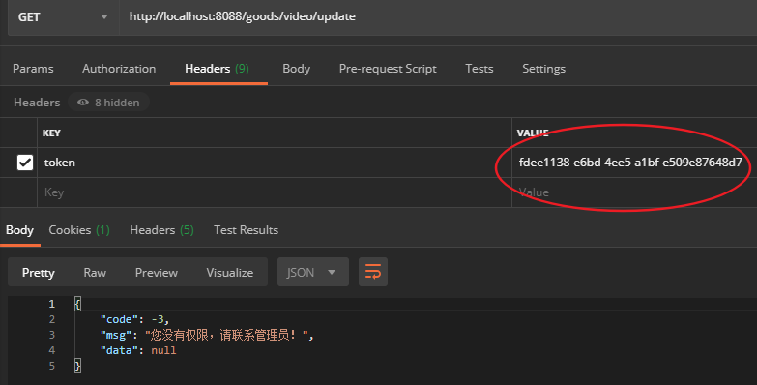Open the GET method dropdown
Viewport: 757px width, 385px height.
click(x=63, y=17)
